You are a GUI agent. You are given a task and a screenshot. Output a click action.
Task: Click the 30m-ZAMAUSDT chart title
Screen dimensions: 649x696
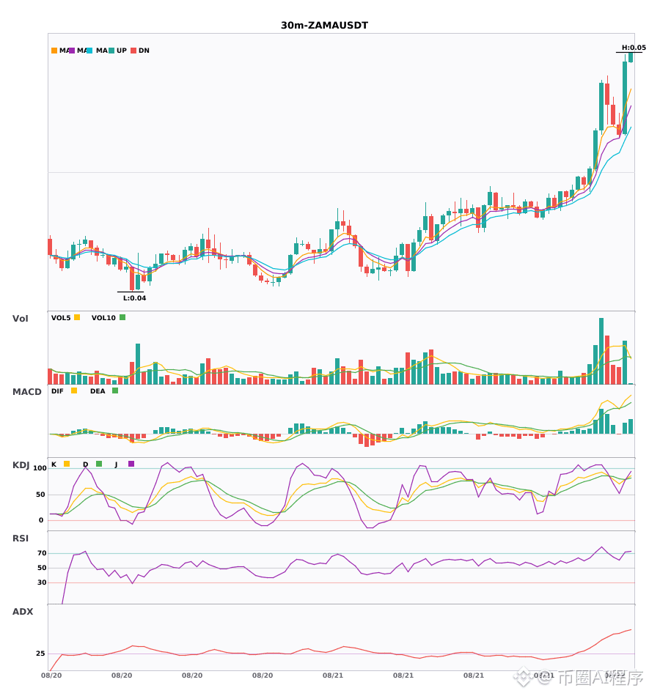tap(324, 26)
